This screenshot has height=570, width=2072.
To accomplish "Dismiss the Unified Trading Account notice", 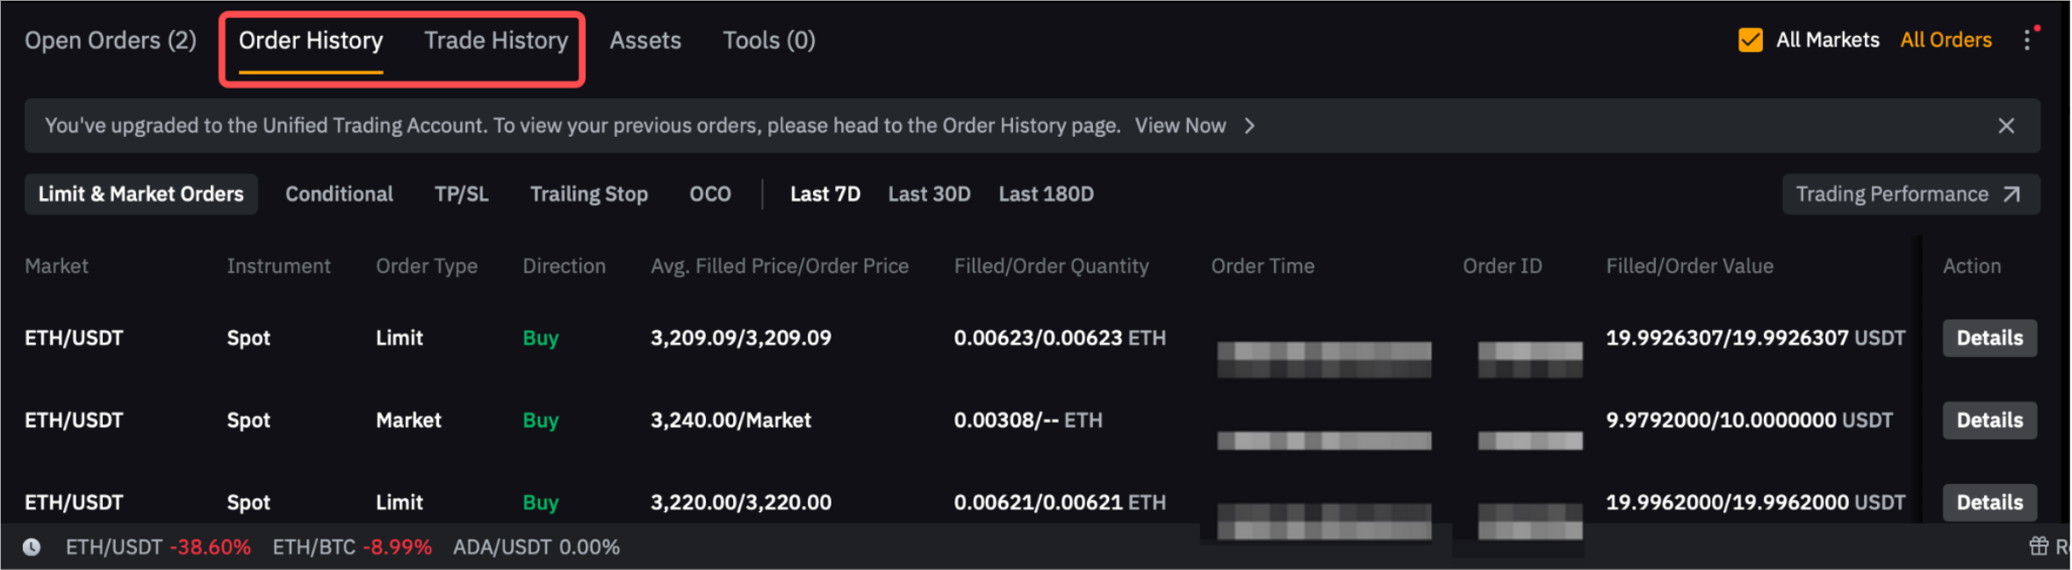I will (x=2006, y=126).
